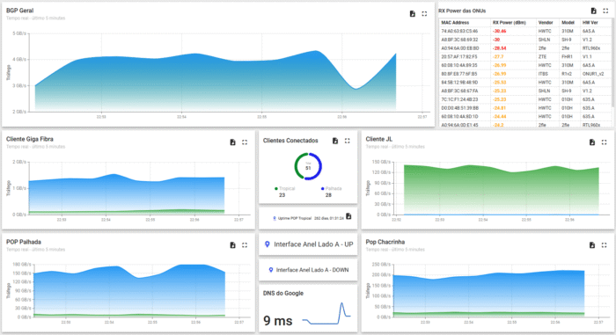Select the 74:A0:63:83:C5:46 table row
Screen dimensions: 616x335
(x=524, y=31)
